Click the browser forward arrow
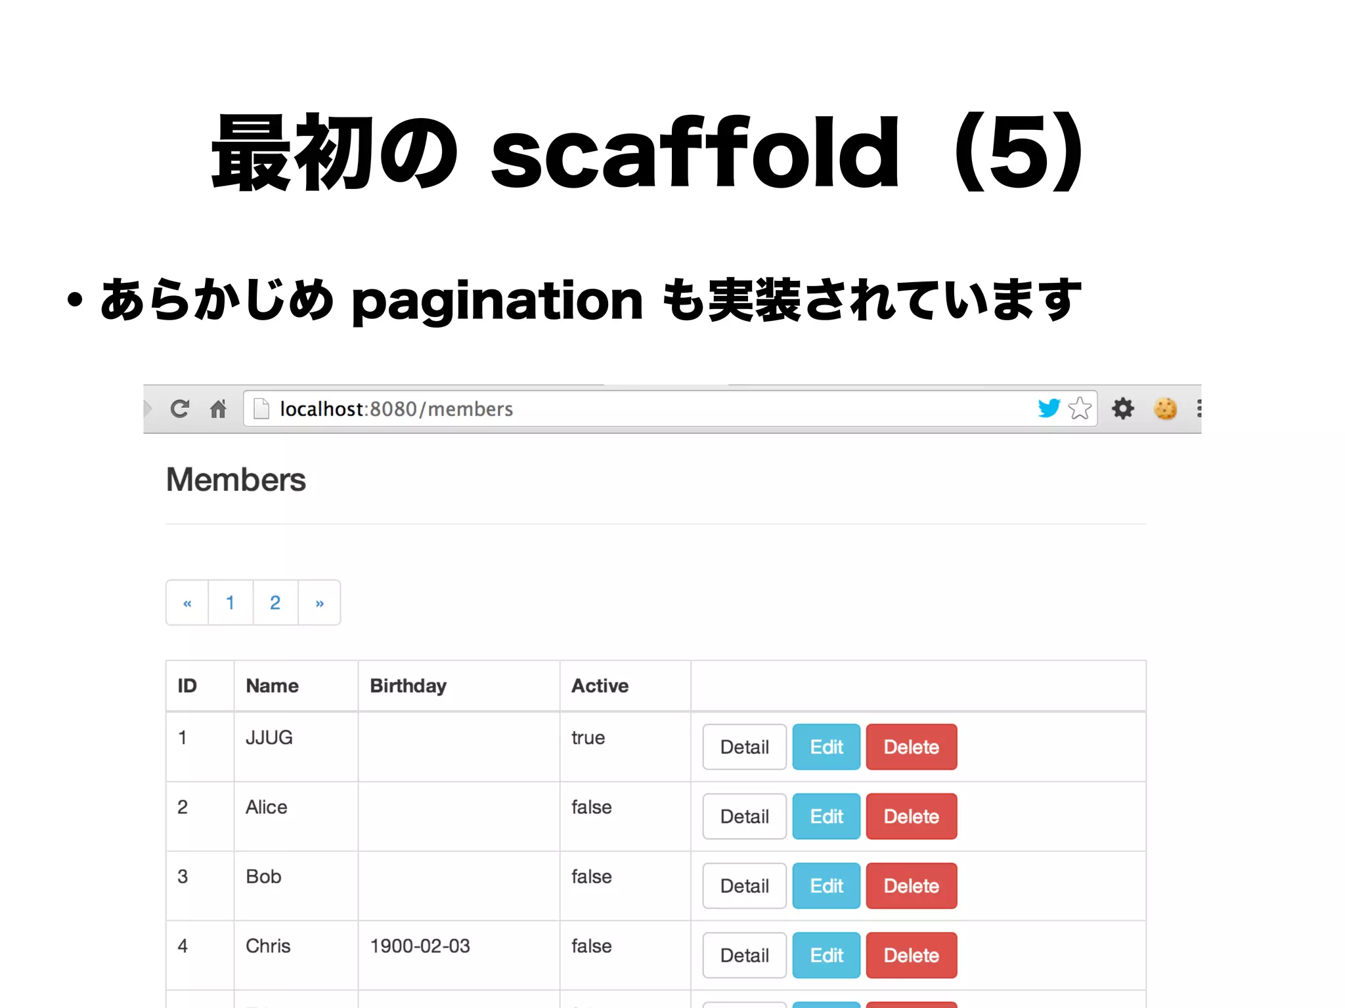This screenshot has height=1008, width=1345. pyautogui.click(x=148, y=409)
